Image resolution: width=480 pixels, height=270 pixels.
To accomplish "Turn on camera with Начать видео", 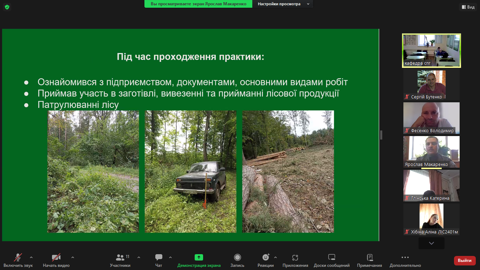I will [x=56, y=260].
